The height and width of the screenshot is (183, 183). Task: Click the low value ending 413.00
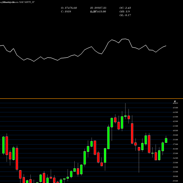pos(98,12)
